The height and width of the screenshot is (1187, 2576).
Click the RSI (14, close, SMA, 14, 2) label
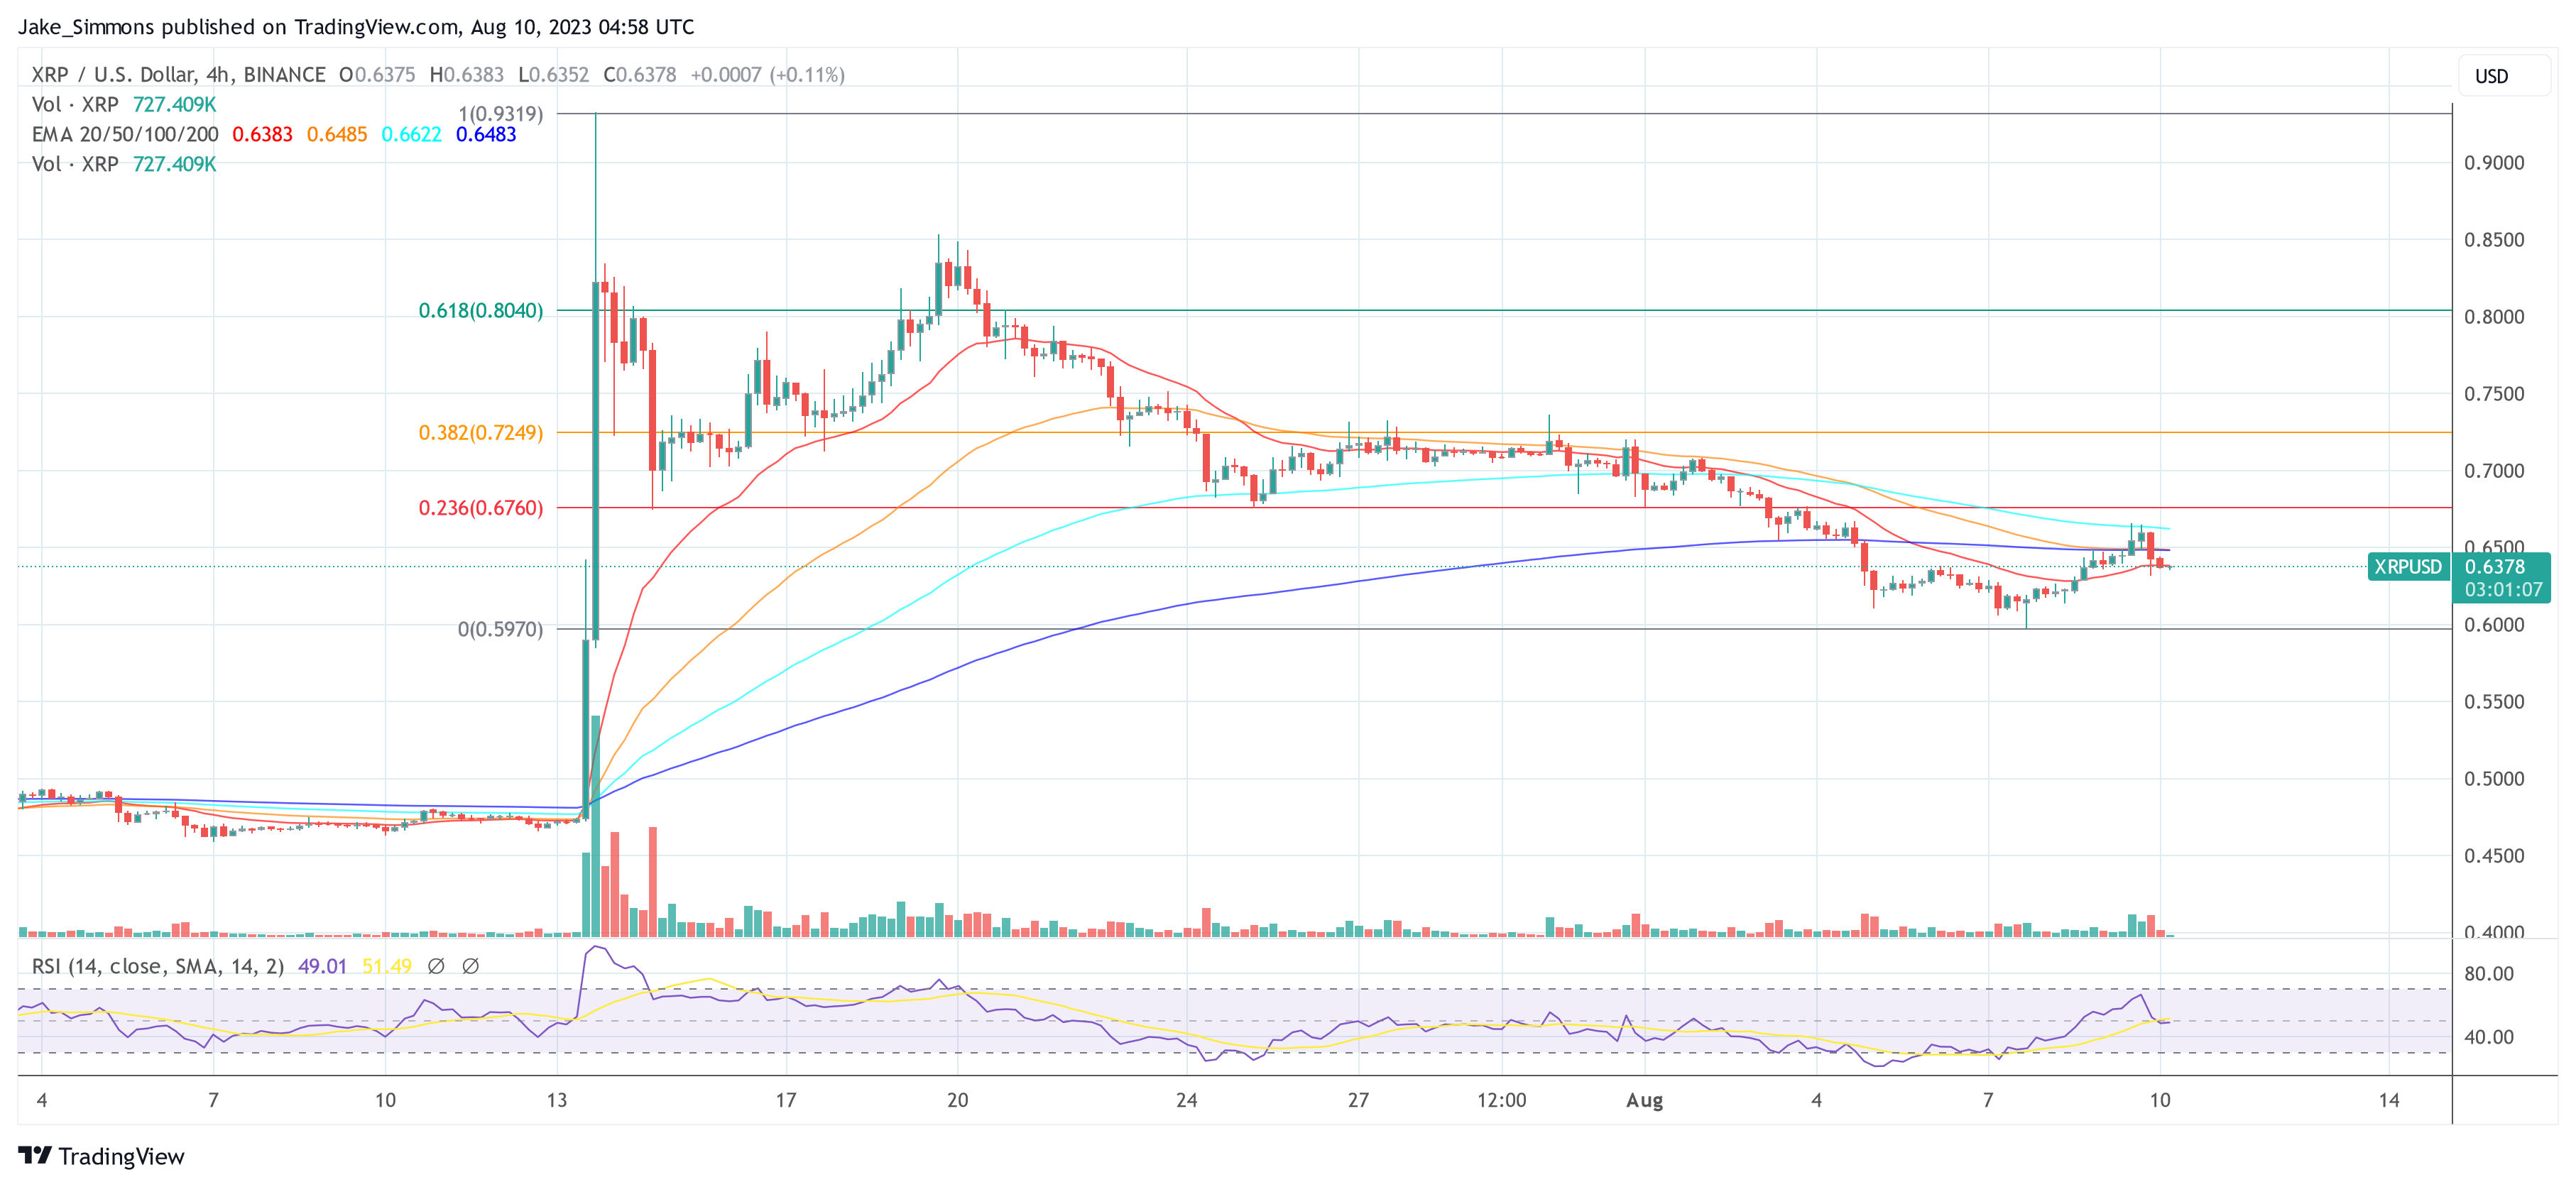(x=158, y=966)
